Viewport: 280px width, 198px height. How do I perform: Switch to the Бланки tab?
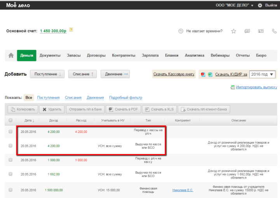click(171, 56)
